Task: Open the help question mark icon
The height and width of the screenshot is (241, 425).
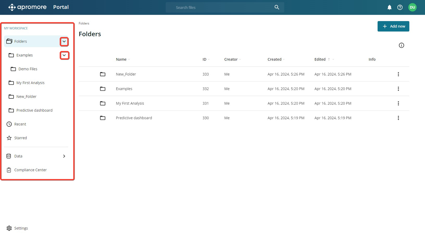Action: click(x=400, y=7)
